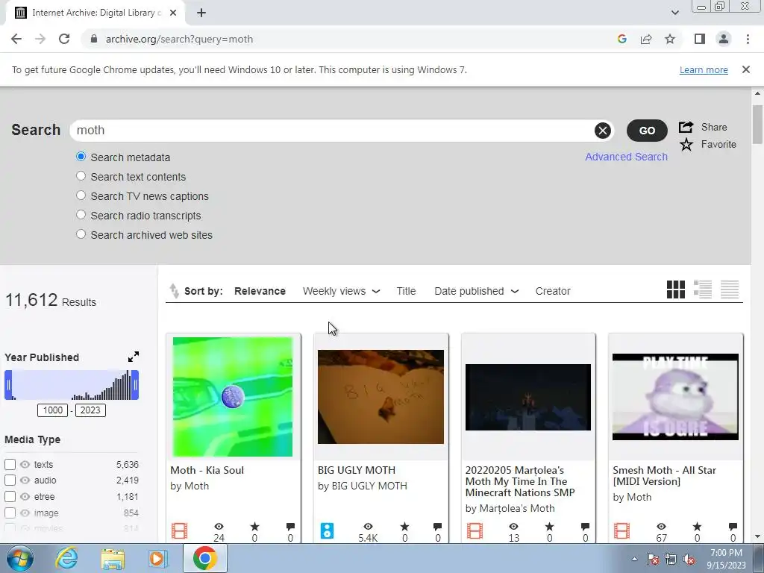Screen dimensions: 764x573
Task: Click reviews bubble on BIG UGLY MOTH card
Action: coord(437,526)
